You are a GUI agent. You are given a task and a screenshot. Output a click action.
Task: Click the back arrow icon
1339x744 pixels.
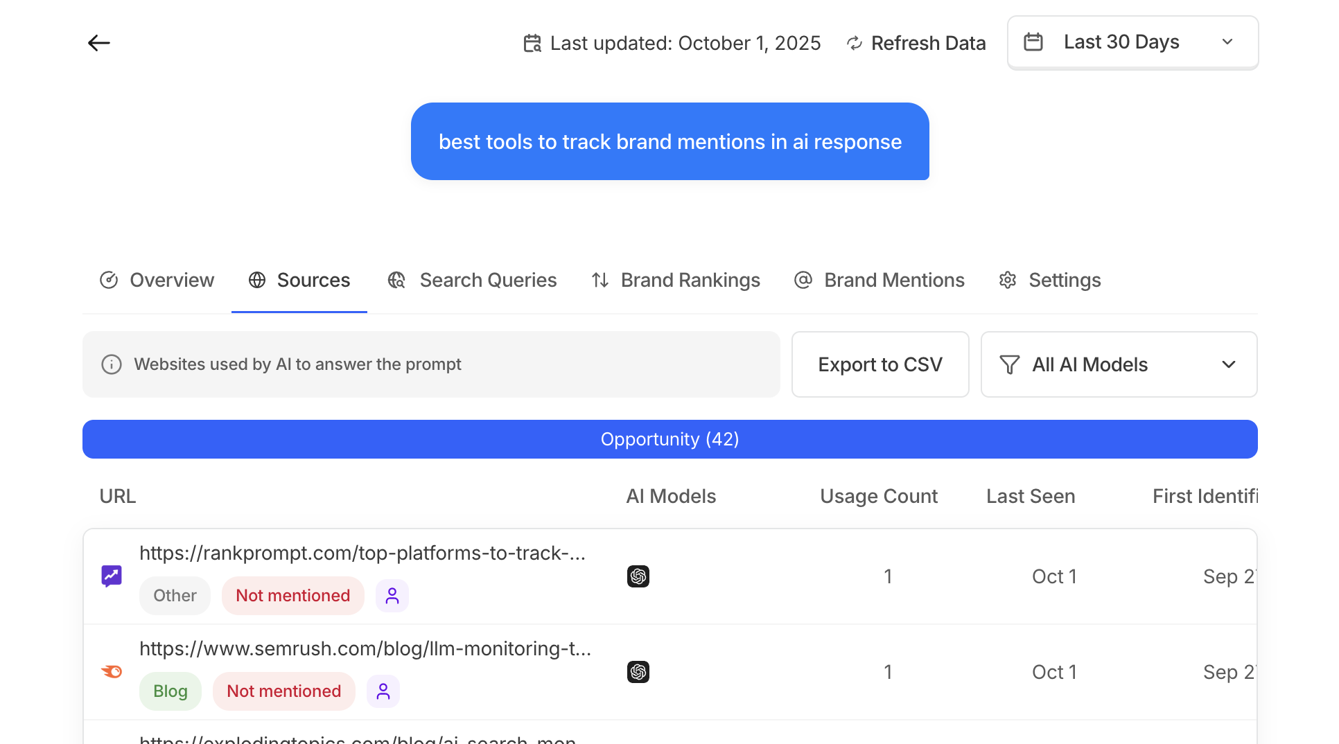point(99,43)
